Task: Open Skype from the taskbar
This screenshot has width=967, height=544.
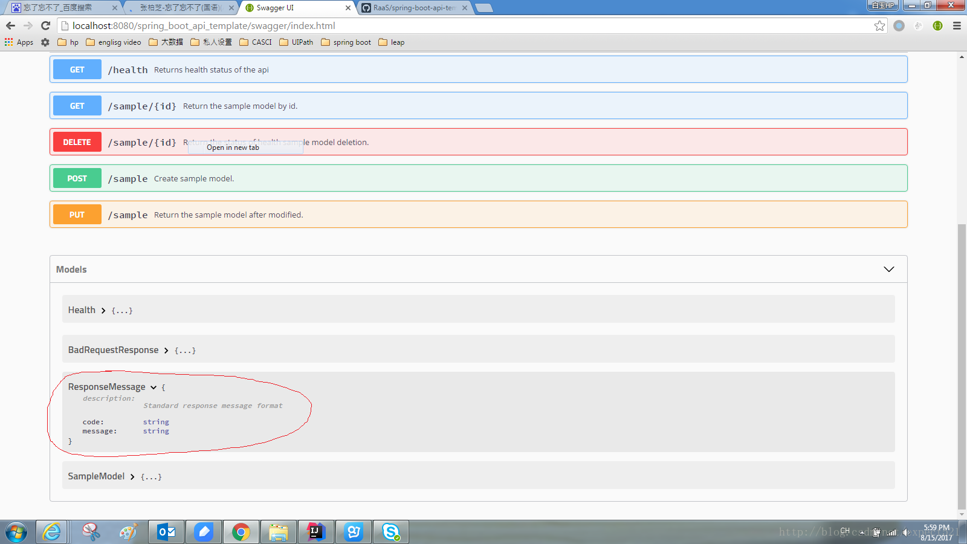Action: click(x=391, y=532)
